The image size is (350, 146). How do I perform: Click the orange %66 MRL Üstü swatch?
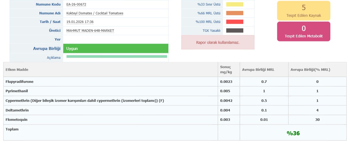[x=235, y=13]
